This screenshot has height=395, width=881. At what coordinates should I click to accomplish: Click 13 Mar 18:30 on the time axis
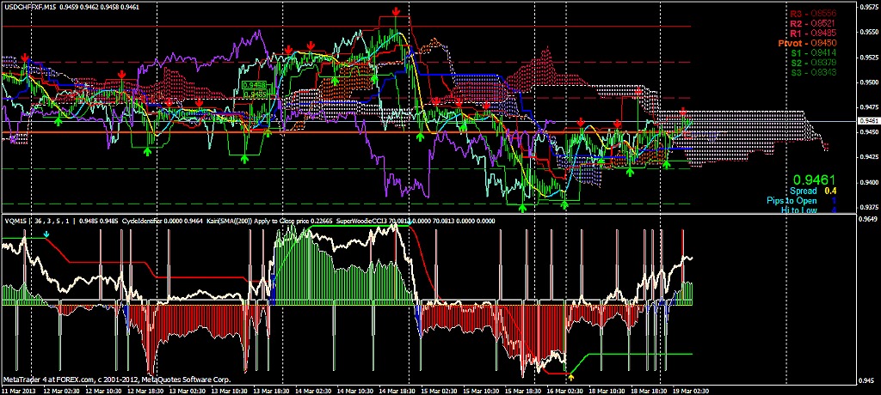point(272,389)
